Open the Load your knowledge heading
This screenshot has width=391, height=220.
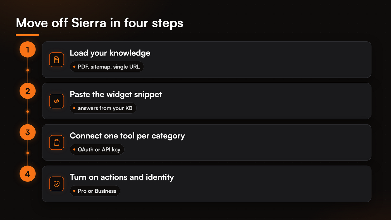(x=110, y=53)
